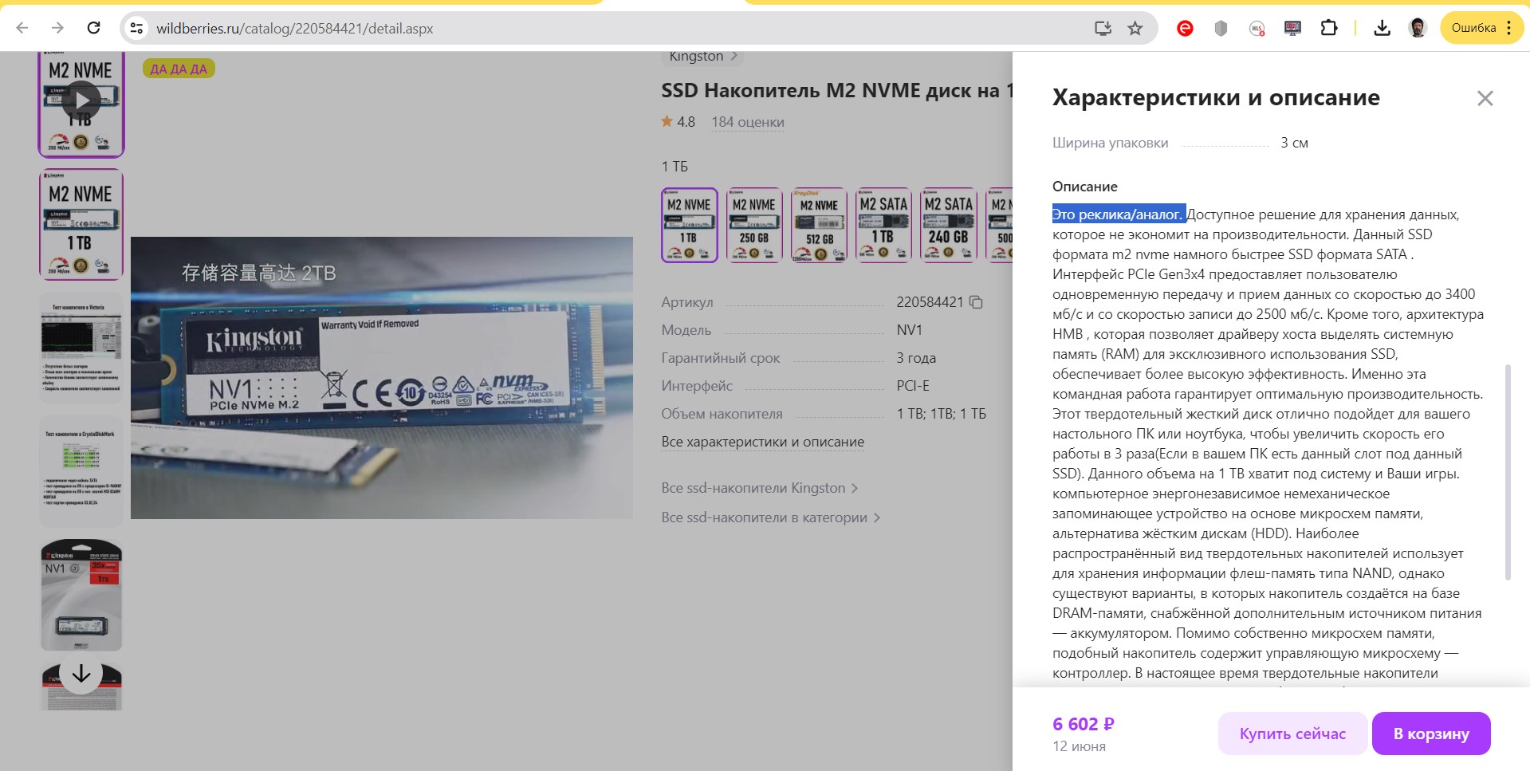The height and width of the screenshot is (771, 1530).
Task: Click the 4.8 star rating
Action: tap(678, 122)
